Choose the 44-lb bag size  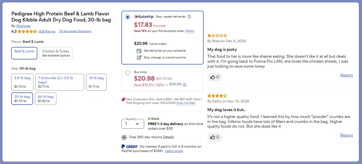tap(46, 99)
